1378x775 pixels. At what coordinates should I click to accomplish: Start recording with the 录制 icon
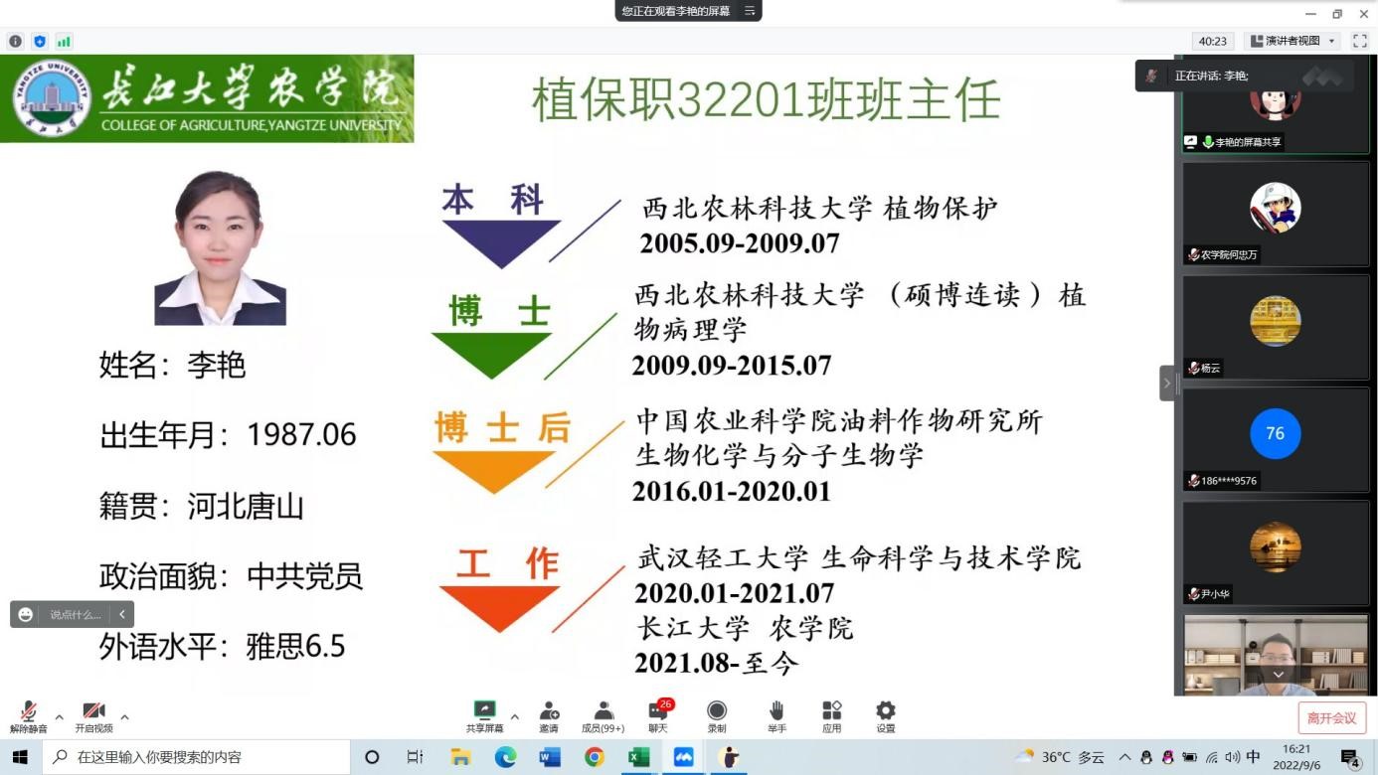click(x=716, y=710)
